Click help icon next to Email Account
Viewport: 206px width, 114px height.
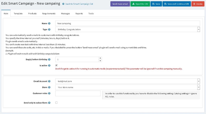[49, 81]
